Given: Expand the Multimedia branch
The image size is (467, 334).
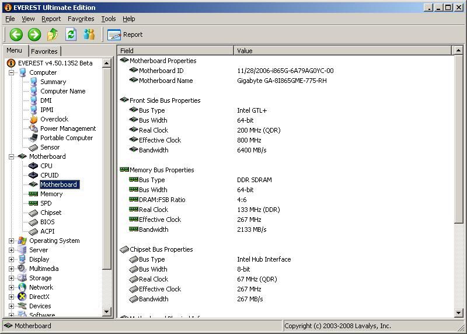Looking at the screenshot, I should pos(11,269).
